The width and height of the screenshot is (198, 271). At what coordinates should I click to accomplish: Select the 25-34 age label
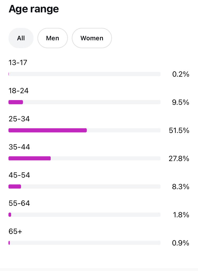pos(19,119)
